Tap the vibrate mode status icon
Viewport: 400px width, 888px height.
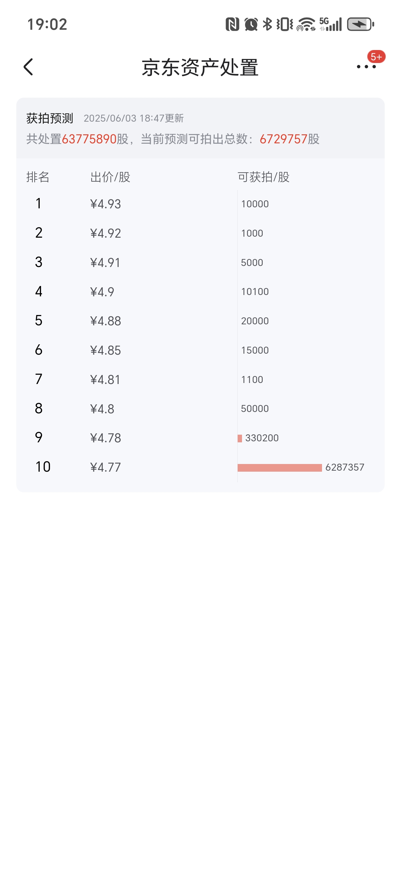pyautogui.click(x=284, y=24)
